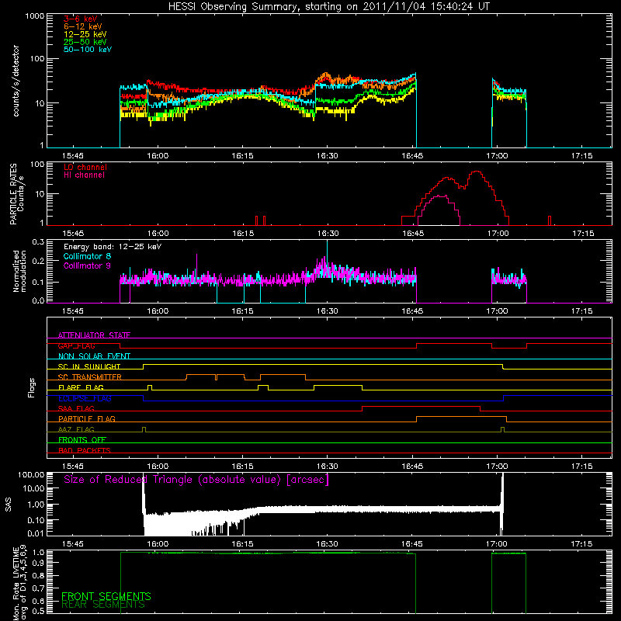The image size is (621, 621).
Task: Click the BAD_PACKETS flag label
Action: point(85,450)
